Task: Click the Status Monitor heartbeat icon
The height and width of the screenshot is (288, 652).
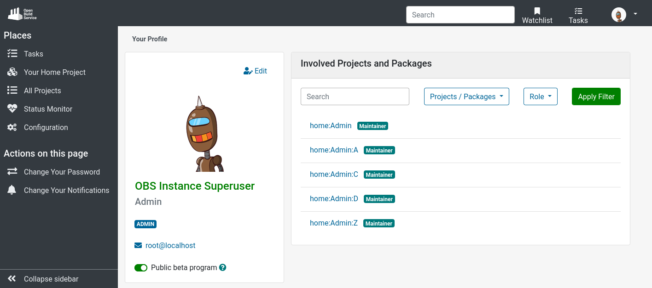Action: pos(12,109)
